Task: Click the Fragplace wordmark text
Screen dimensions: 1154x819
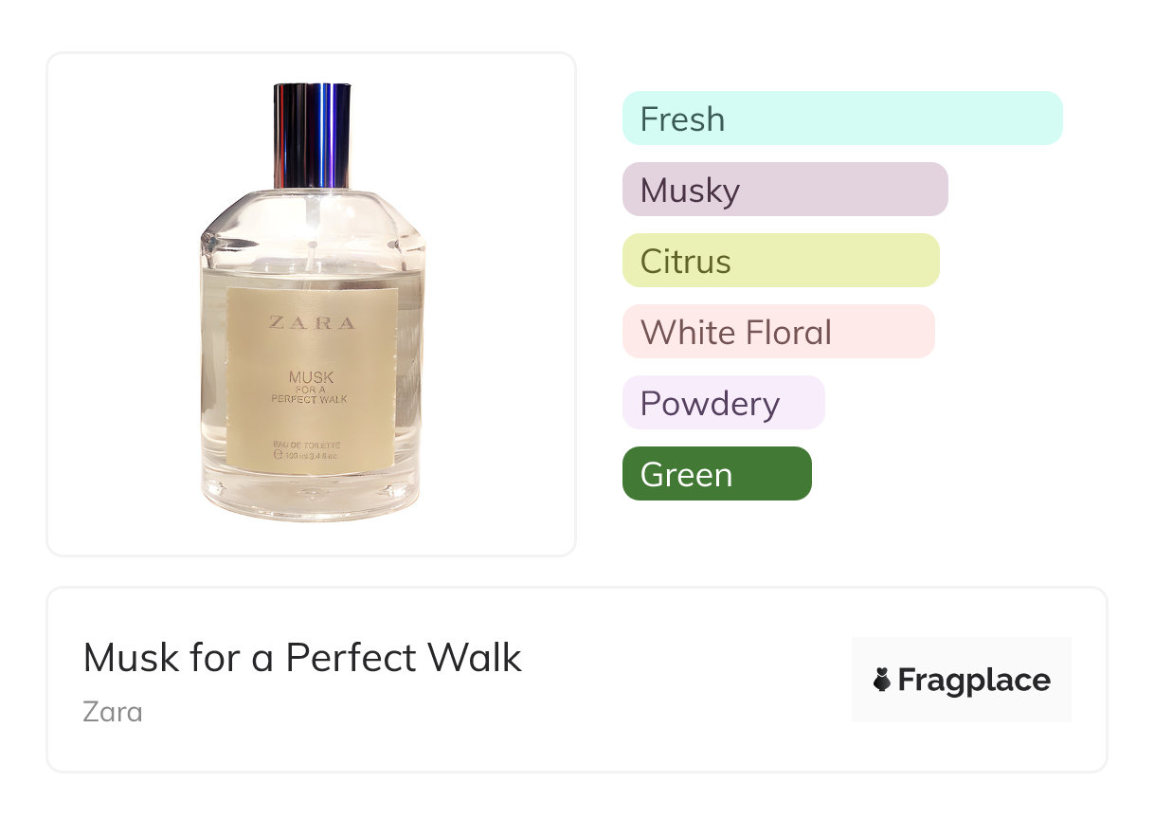Action: (974, 680)
